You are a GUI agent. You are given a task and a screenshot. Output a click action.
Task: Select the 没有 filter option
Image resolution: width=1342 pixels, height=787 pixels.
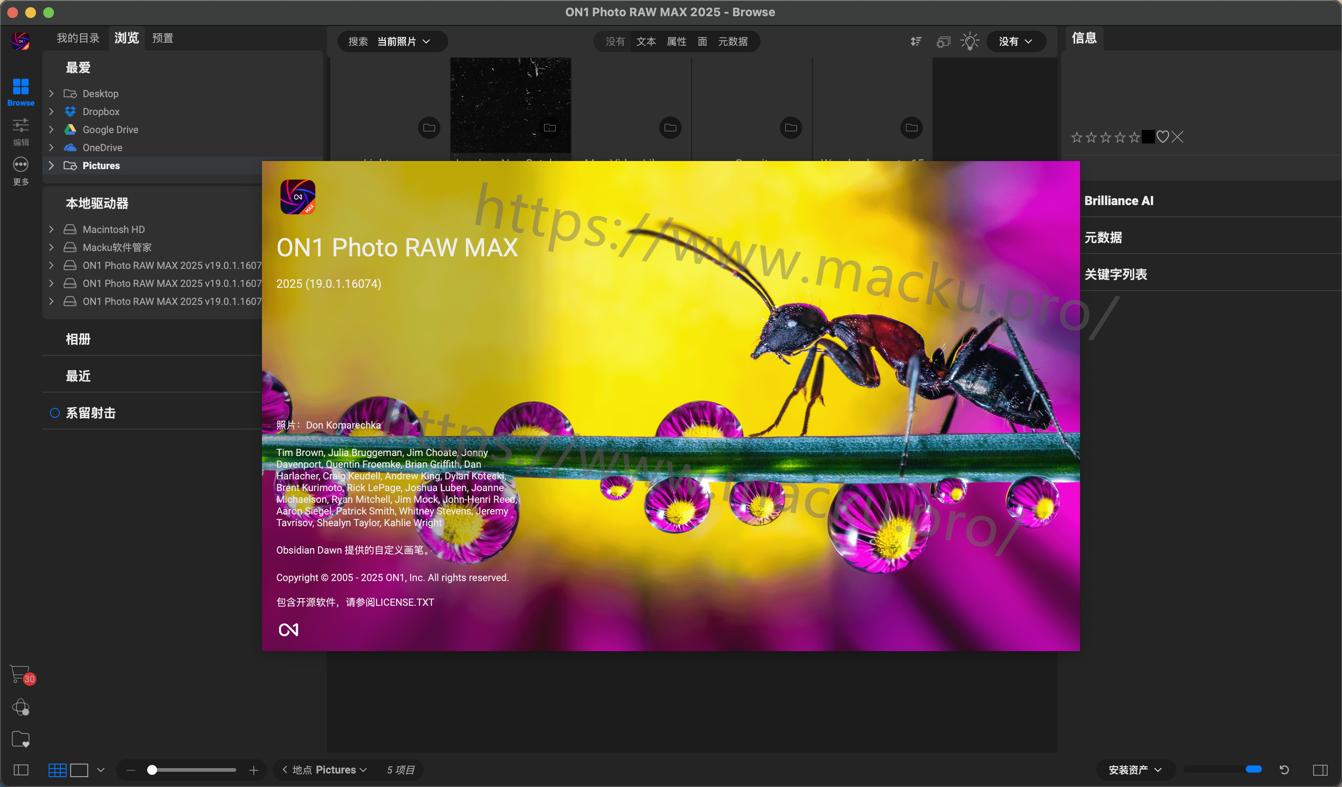[615, 41]
